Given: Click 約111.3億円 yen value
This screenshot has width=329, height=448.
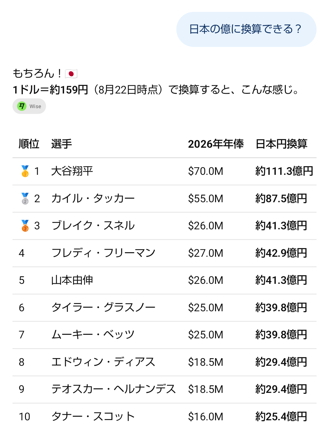Looking at the screenshot, I should pyautogui.click(x=284, y=171).
